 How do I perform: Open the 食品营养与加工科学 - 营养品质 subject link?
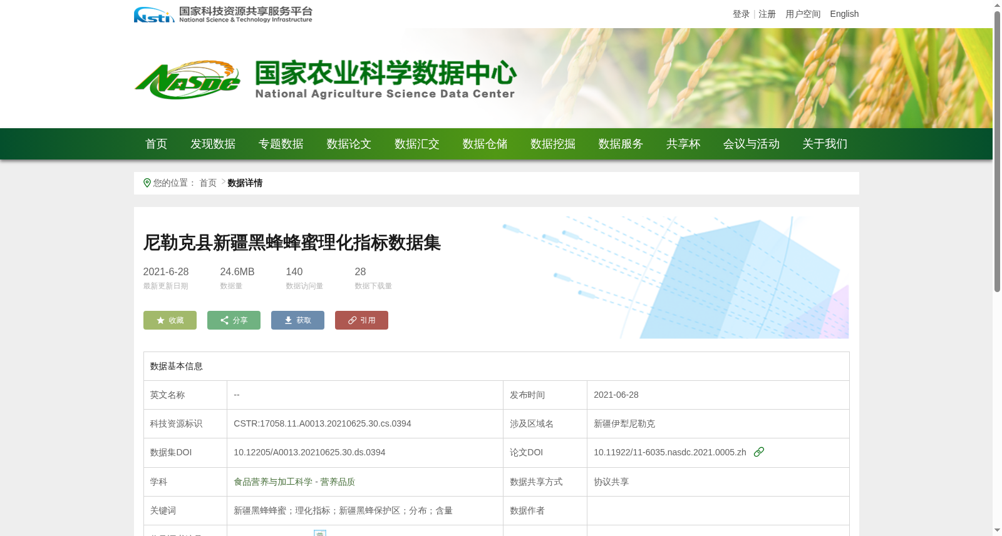tap(294, 482)
